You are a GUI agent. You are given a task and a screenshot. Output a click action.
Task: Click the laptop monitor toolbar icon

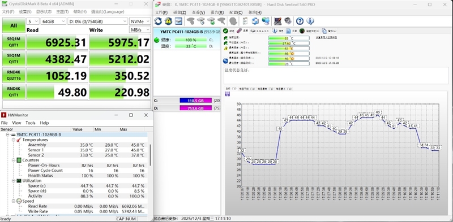(277, 21)
